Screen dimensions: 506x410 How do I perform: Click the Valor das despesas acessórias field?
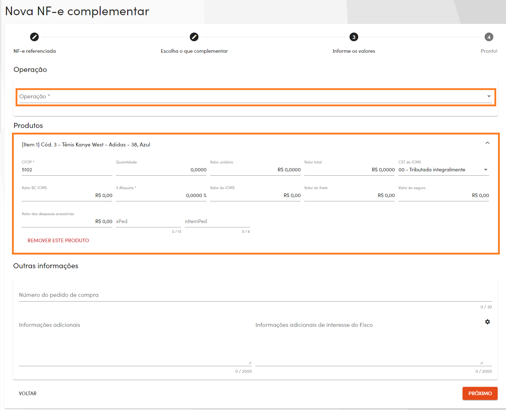pyautogui.click(x=67, y=222)
